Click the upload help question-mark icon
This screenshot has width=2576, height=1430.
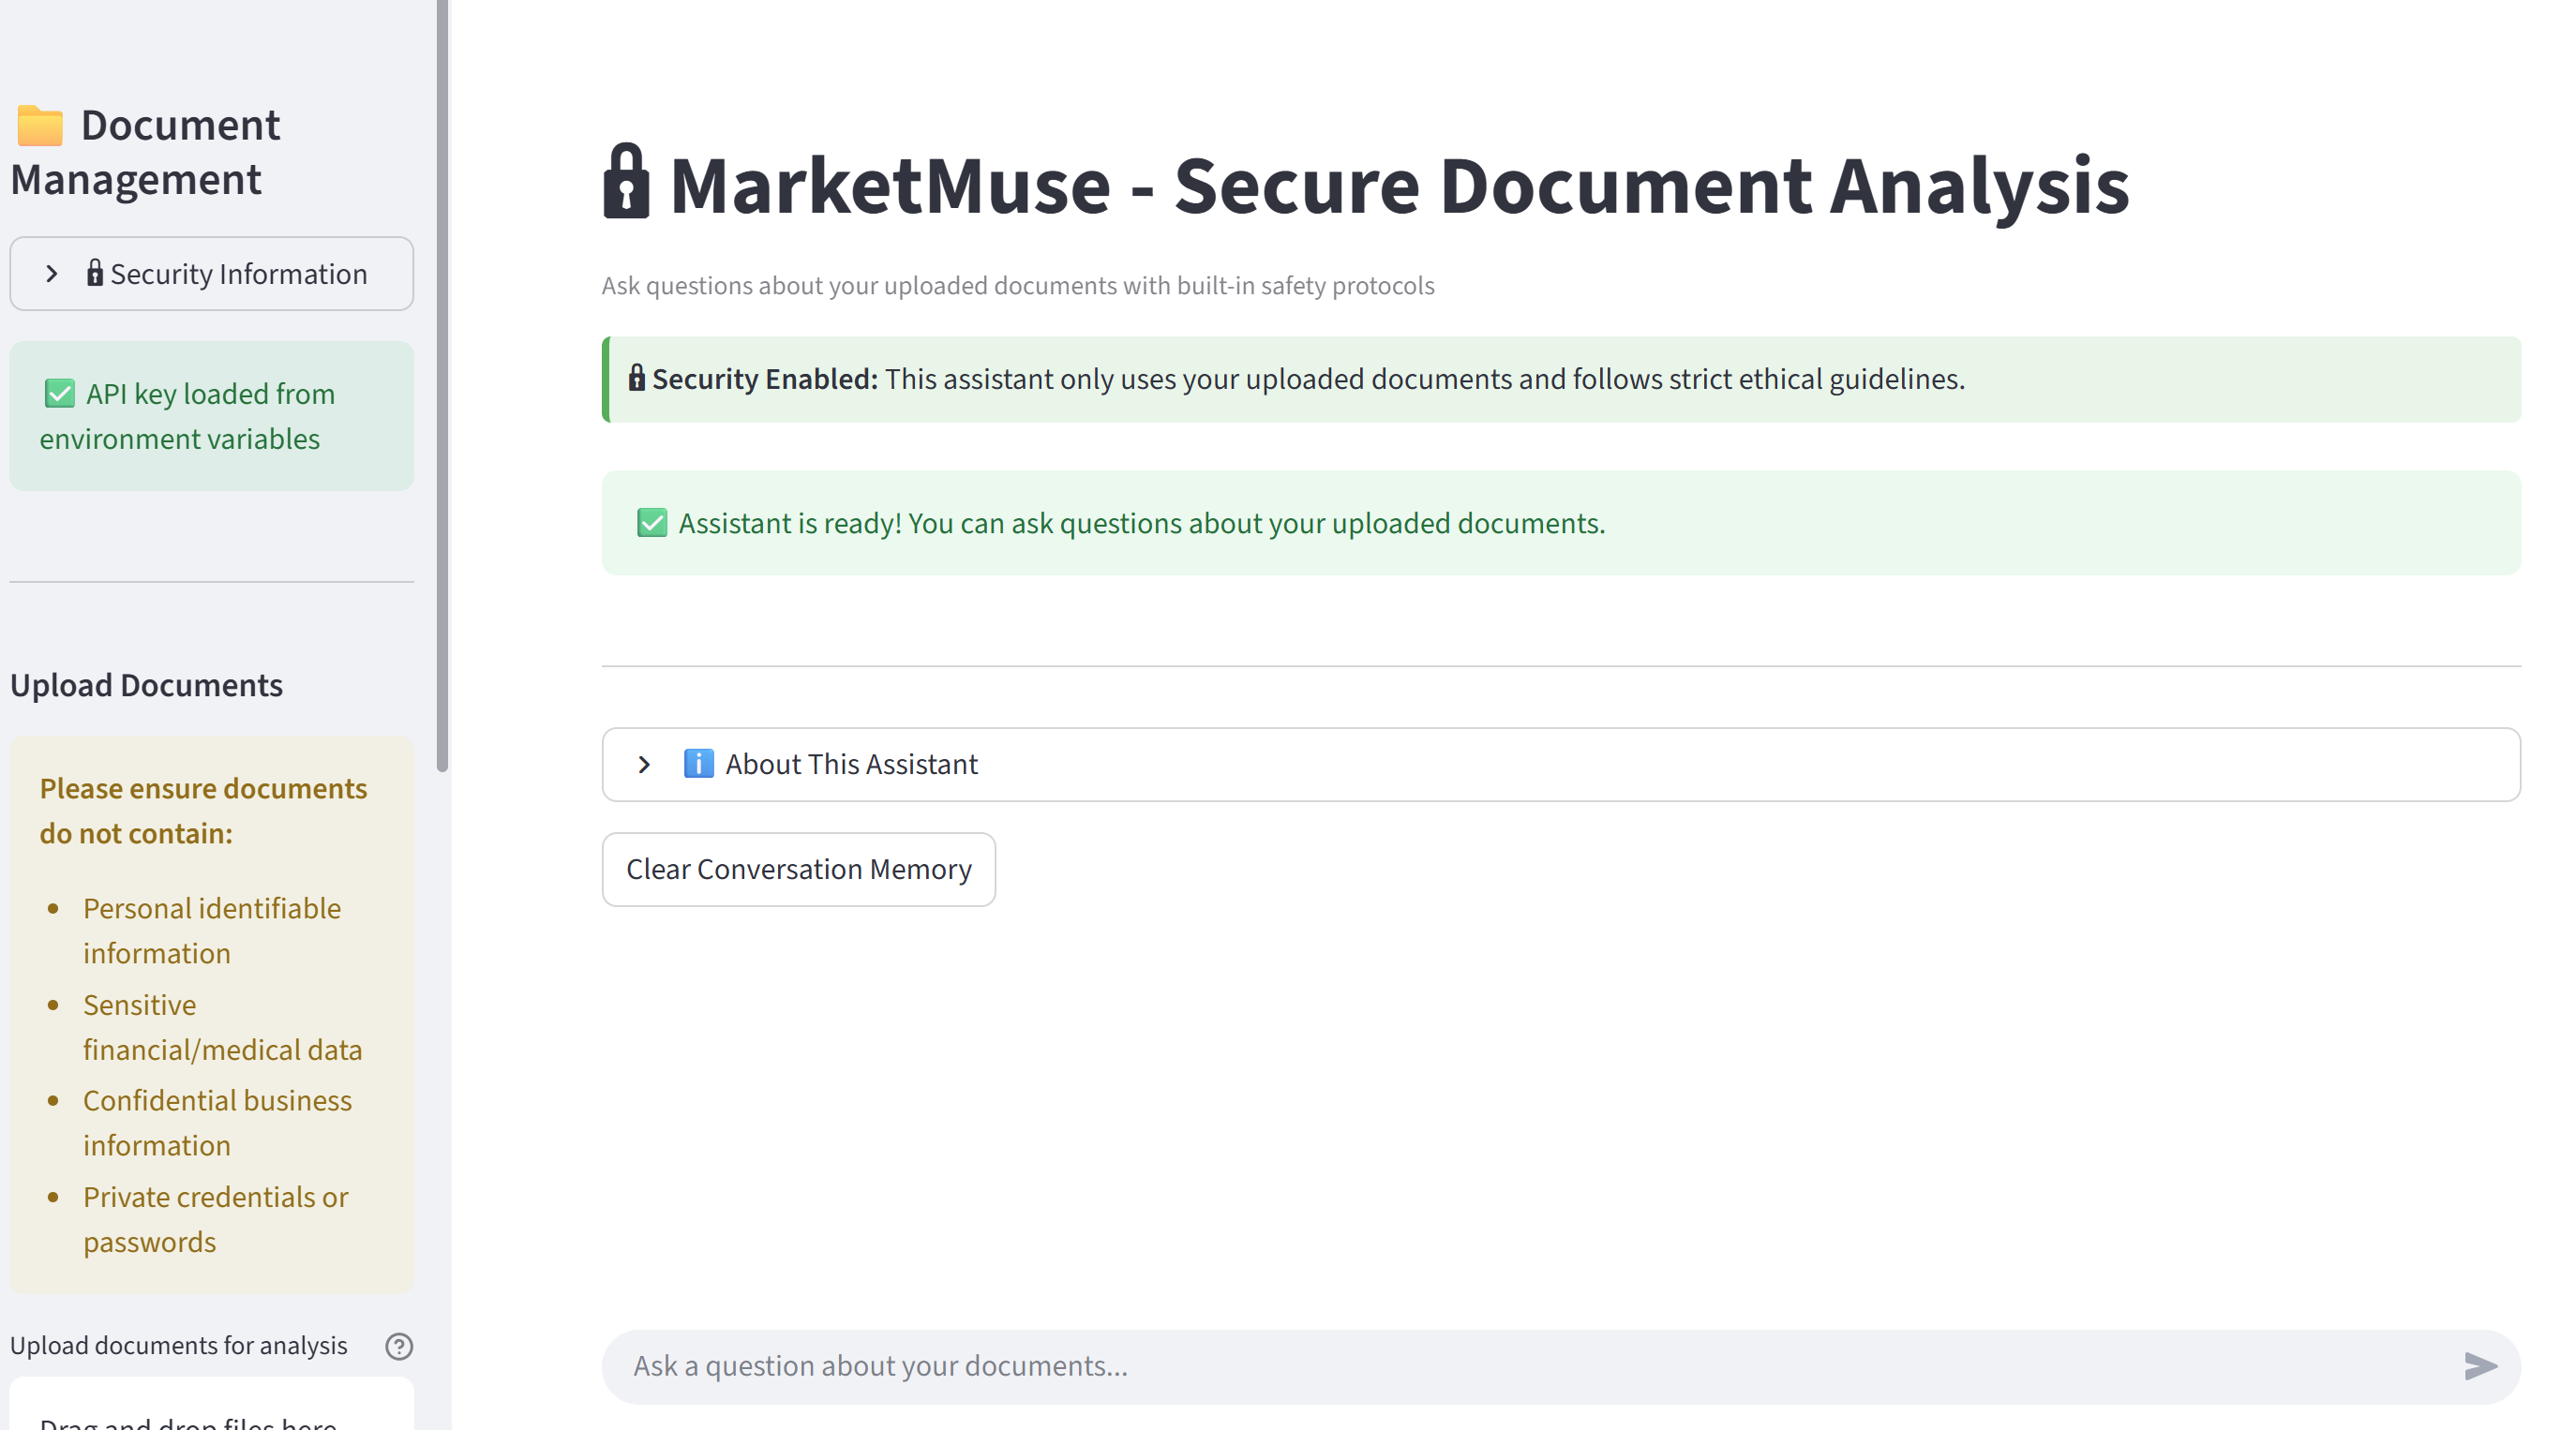coord(399,1346)
